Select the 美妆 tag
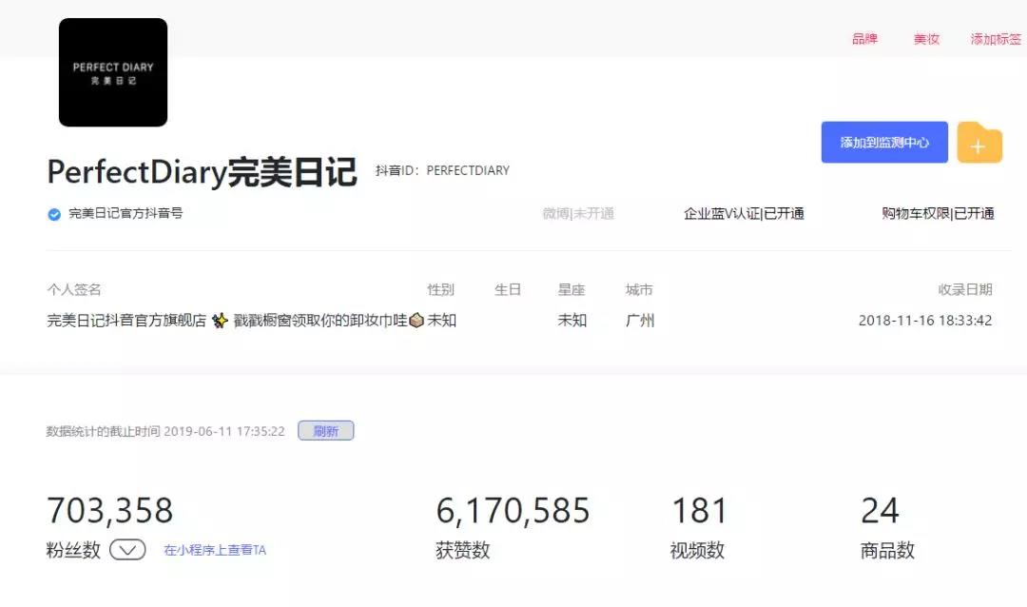This screenshot has width=1027, height=607. 926,39
